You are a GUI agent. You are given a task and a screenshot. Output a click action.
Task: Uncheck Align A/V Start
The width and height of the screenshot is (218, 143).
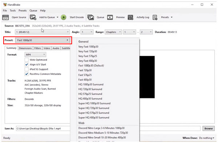pyautogui.click(x=27, y=64)
